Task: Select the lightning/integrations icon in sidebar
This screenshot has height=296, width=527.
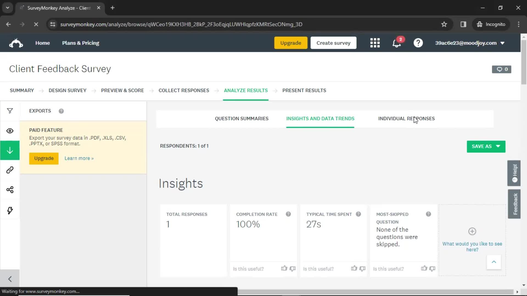Action: [10, 210]
